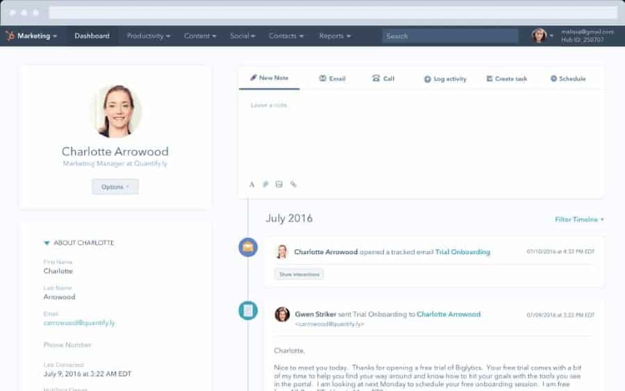
Task: Open the account dropdown arrow next to avatar
Action: (x=551, y=36)
